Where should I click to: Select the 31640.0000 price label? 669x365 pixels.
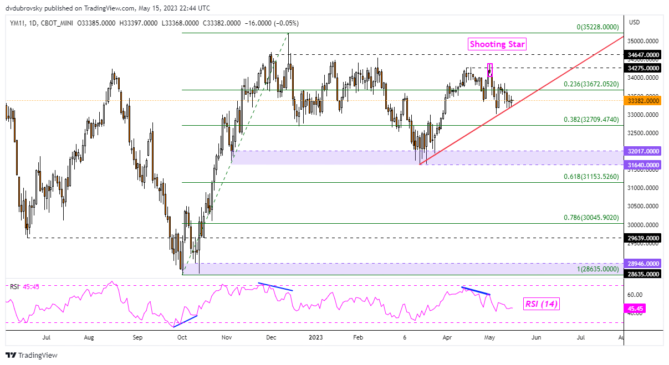pyautogui.click(x=642, y=164)
